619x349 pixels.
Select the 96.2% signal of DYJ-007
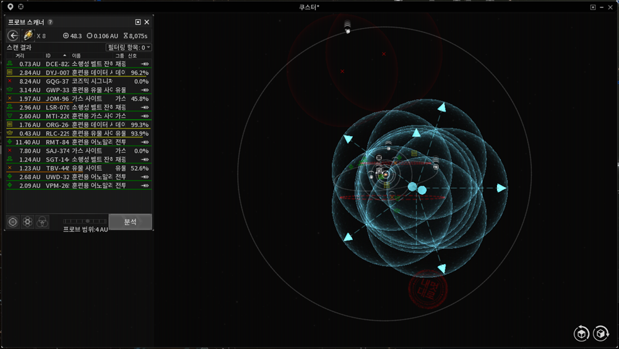point(140,72)
